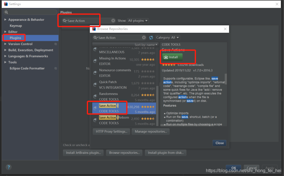Open the Sort by: name dropdown
284x176 pixels.
[146, 45]
